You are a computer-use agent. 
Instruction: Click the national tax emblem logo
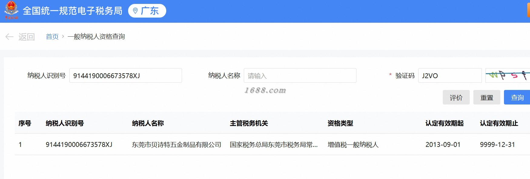coord(11,11)
